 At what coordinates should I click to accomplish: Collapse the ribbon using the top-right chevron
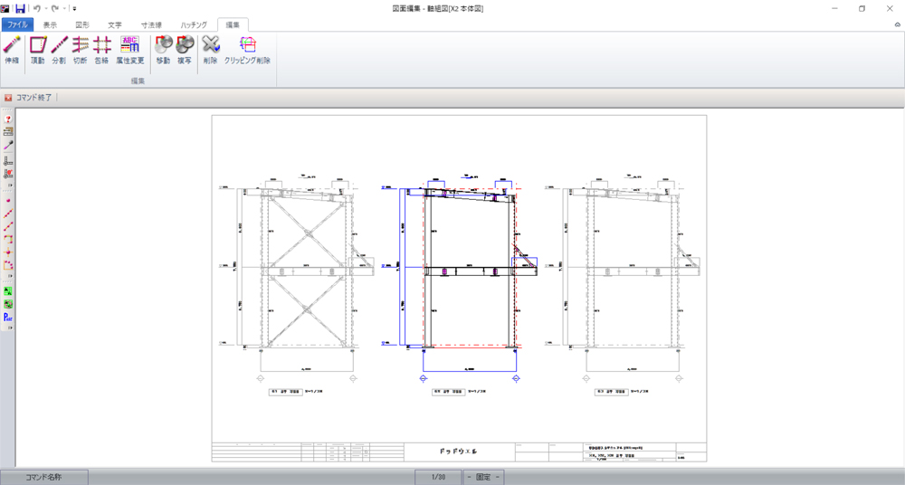tap(897, 25)
